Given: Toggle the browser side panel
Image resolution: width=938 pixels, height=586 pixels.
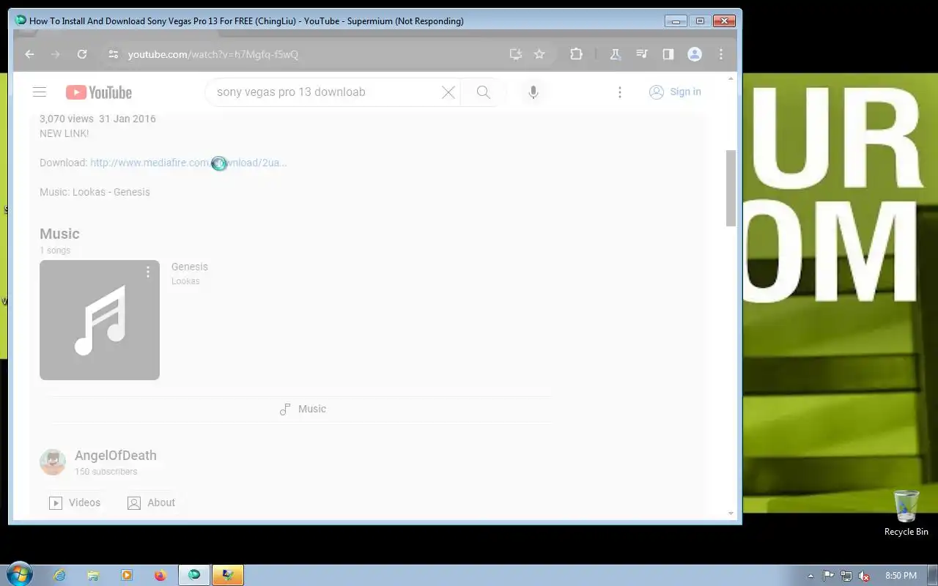Looking at the screenshot, I should 668,54.
